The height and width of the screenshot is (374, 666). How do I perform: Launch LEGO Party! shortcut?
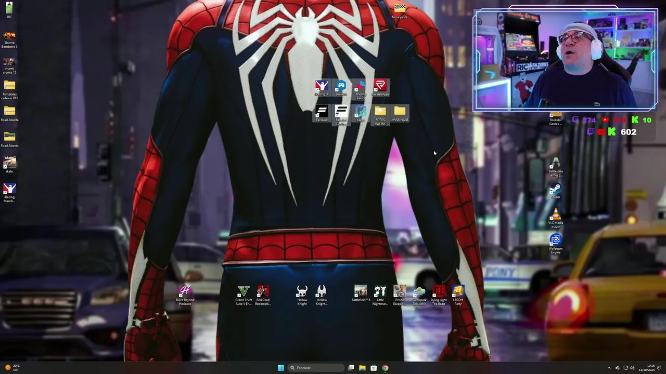click(458, 296)
